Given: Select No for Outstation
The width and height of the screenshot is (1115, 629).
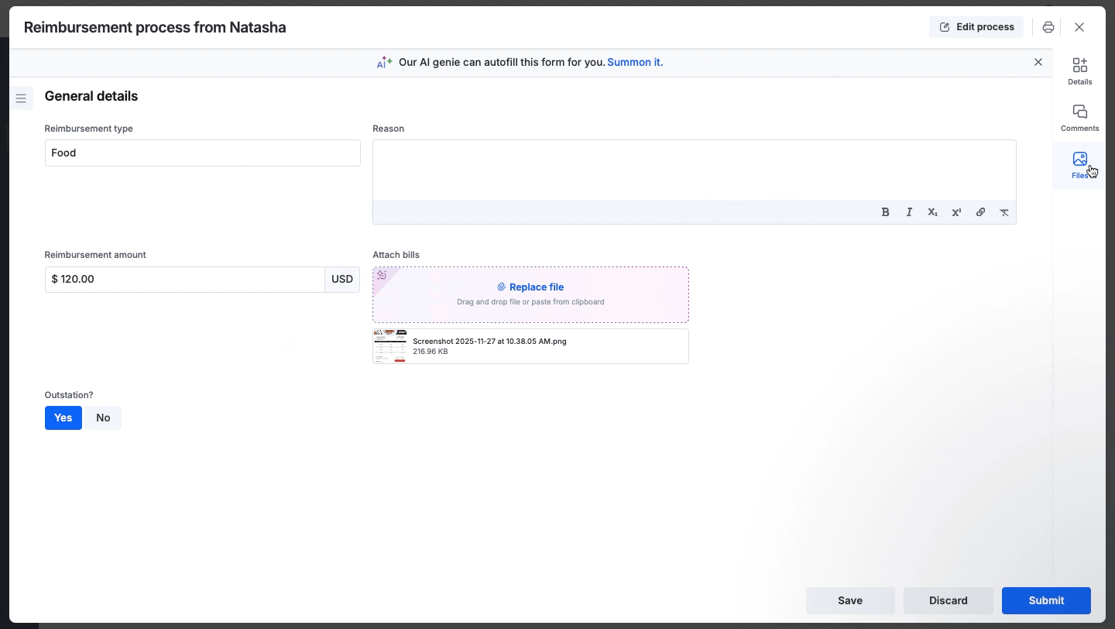Looking at the screenshot, I should 103,418.
